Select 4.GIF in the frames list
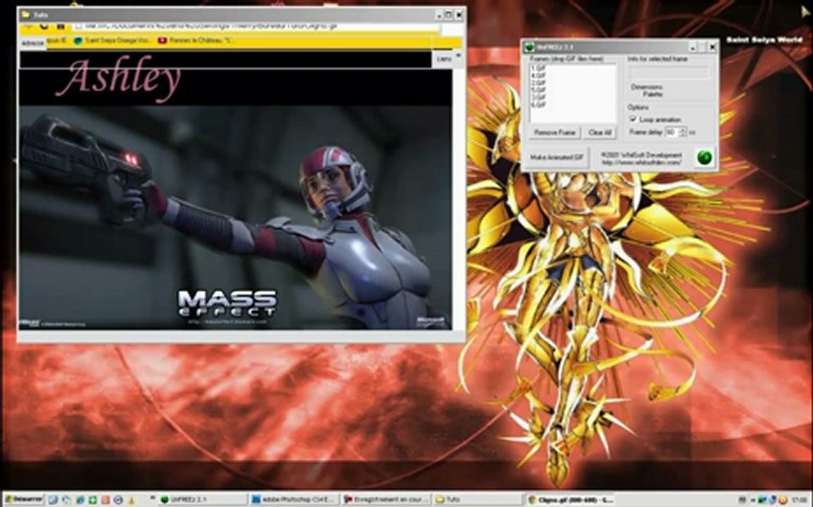Viewport: 813px width, 507px height. click(538, 76)
